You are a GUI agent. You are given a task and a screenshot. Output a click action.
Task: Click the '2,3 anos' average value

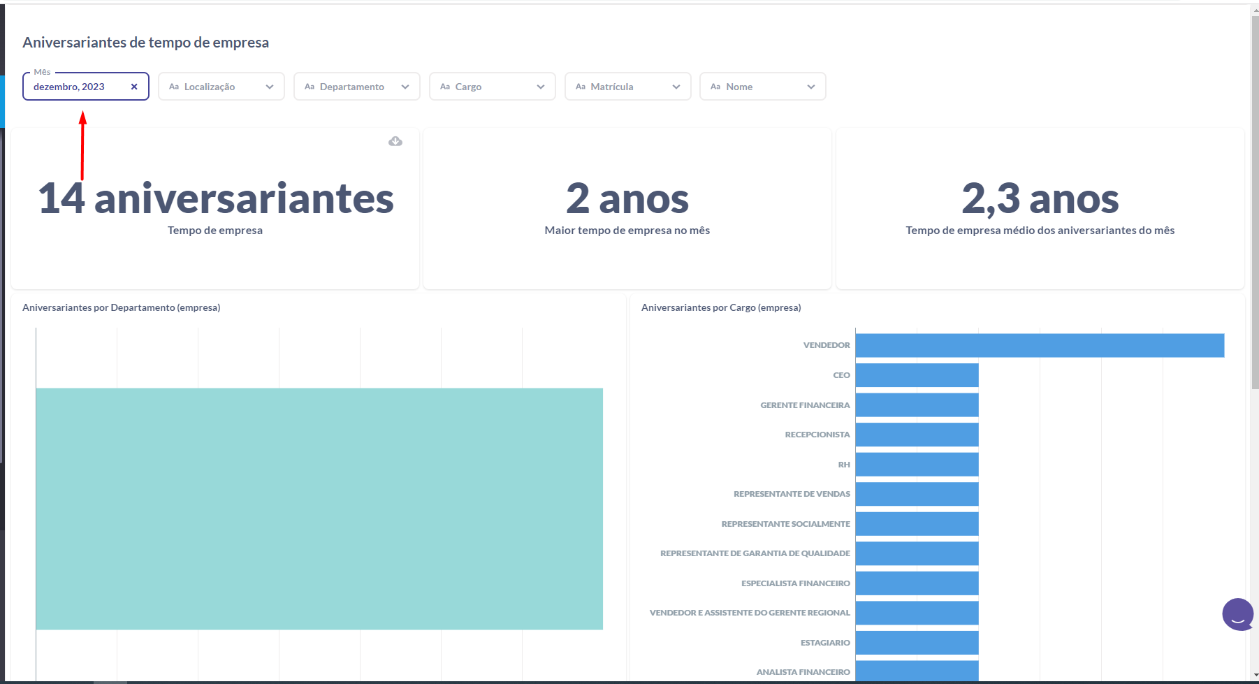click(1040, 198)
